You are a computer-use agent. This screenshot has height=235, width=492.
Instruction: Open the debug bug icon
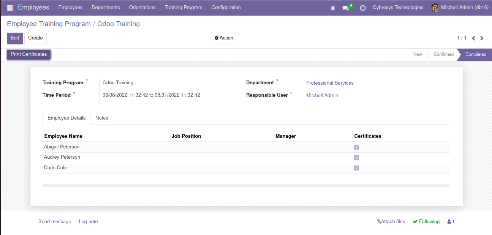[333, 8]
